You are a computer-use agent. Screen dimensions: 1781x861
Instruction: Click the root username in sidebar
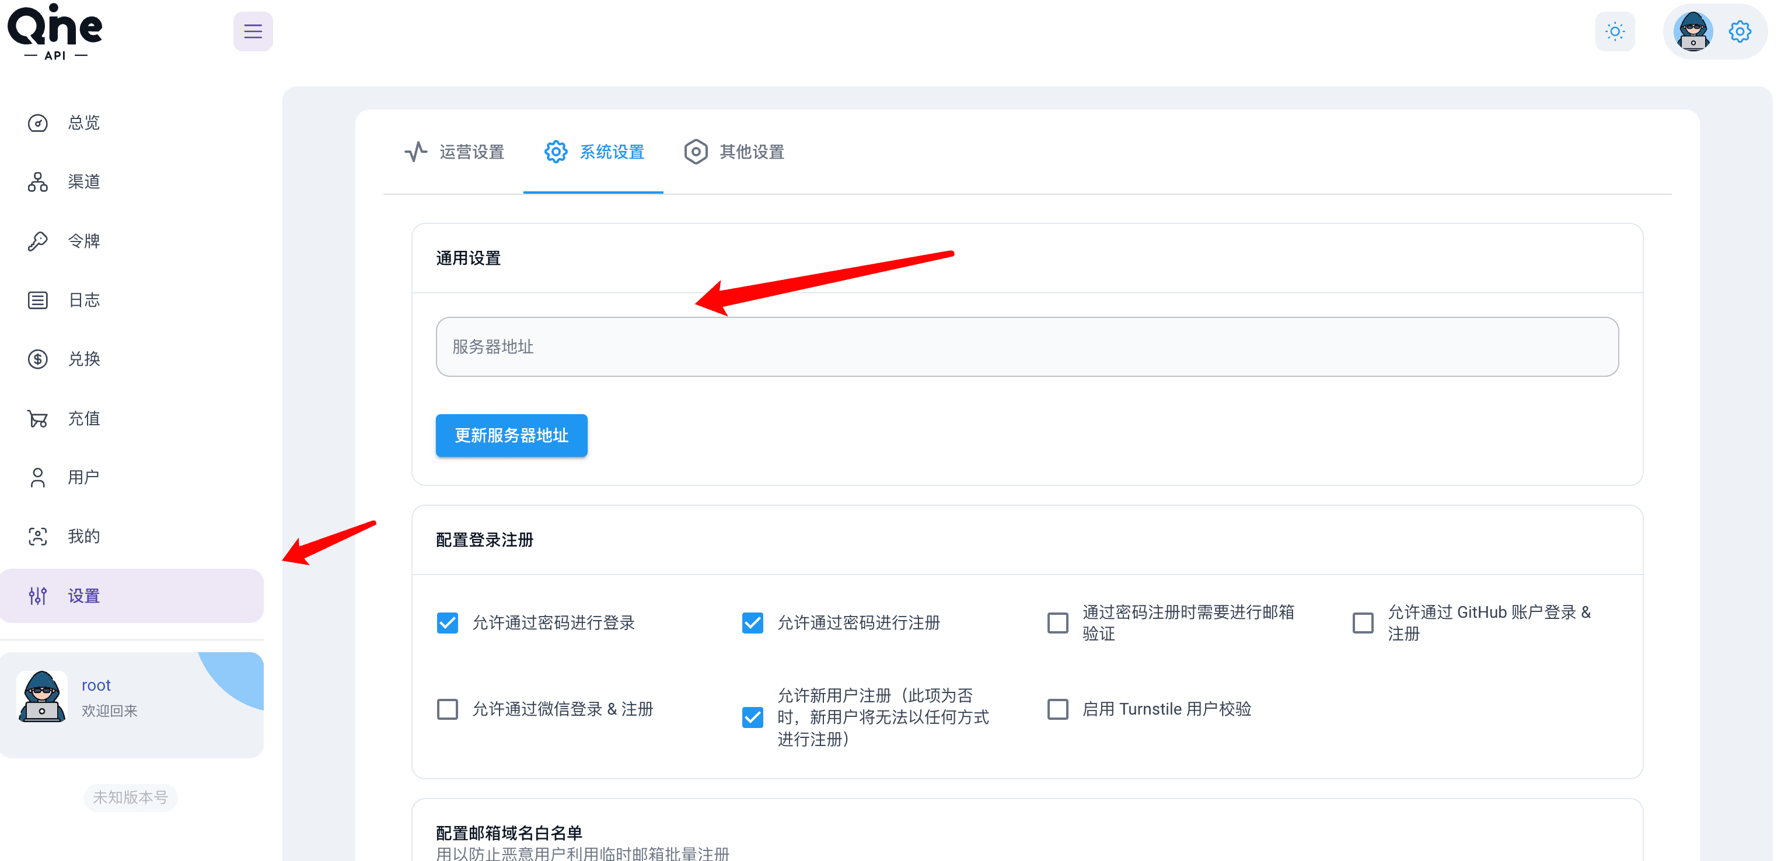[96, 685]
